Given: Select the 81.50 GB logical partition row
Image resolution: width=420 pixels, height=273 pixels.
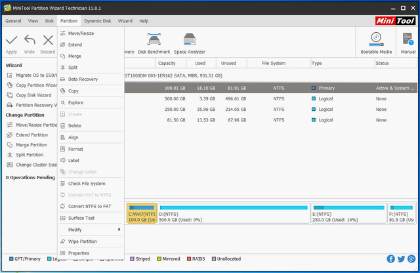Looking at the screenshot, I should coord(271,120).
